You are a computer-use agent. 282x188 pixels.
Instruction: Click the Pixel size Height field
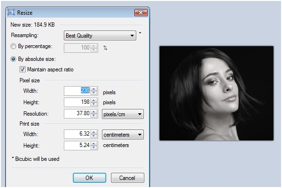coord(77,102)
